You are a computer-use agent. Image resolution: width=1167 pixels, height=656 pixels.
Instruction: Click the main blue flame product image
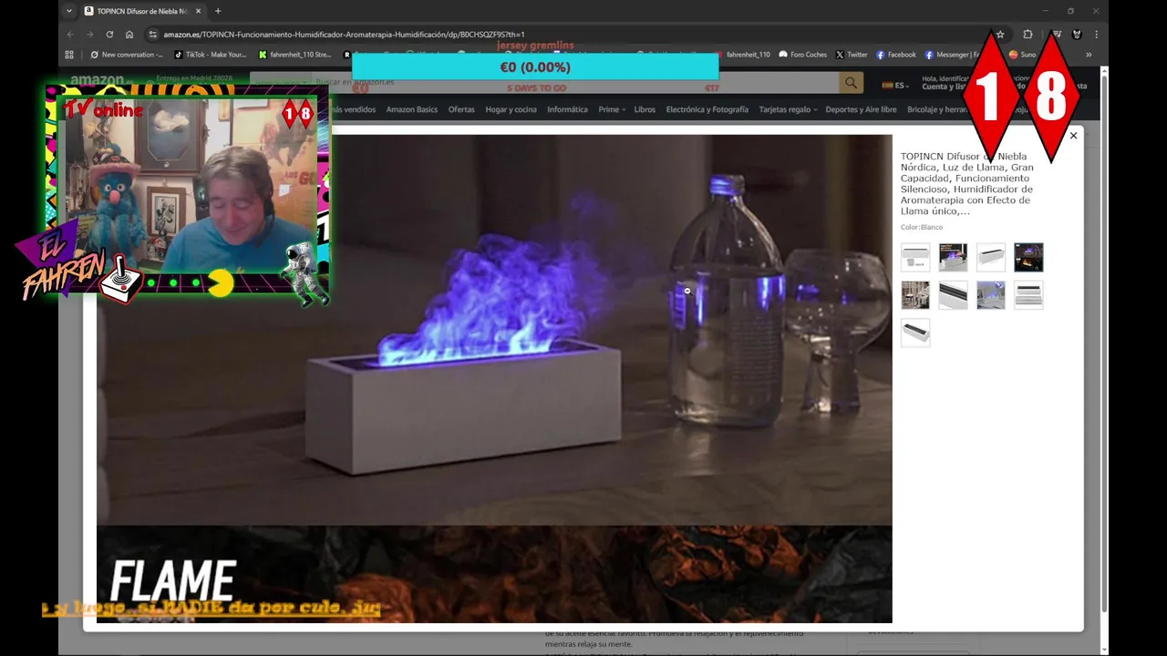(494, 378)
